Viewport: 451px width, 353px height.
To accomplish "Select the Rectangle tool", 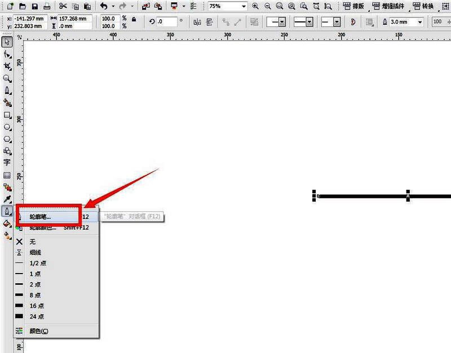I will tap(7, 115).
